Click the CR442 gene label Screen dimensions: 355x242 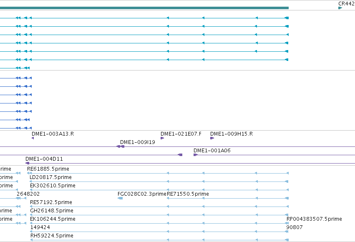pyautogui.click(x=346, y=4)
